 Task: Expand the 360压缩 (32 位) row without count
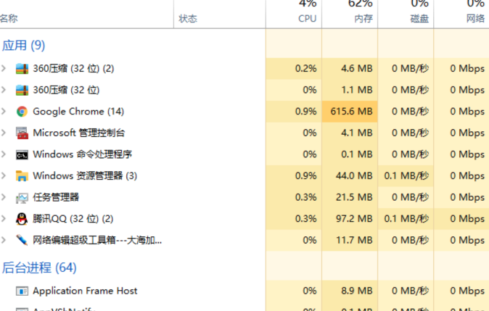point(4,90)
